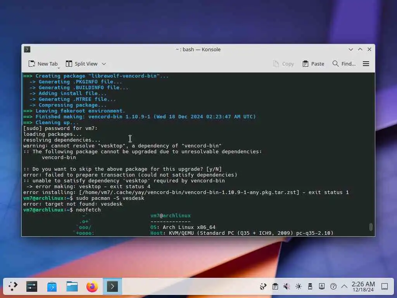Click the 'Leaving fakeroot environment.' line
The image size is (397, 298).
(74, 111)
